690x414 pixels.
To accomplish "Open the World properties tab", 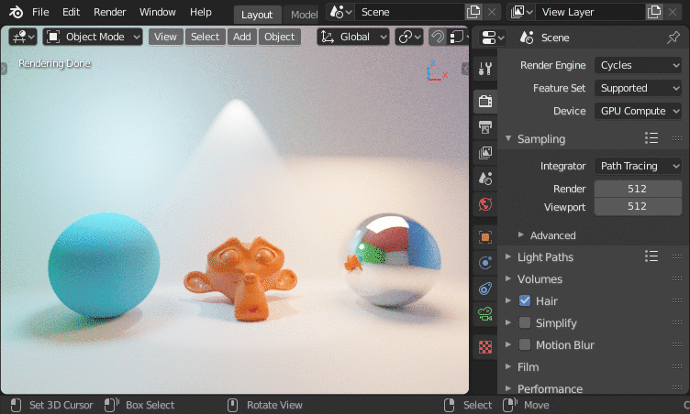I will [485, 204].
